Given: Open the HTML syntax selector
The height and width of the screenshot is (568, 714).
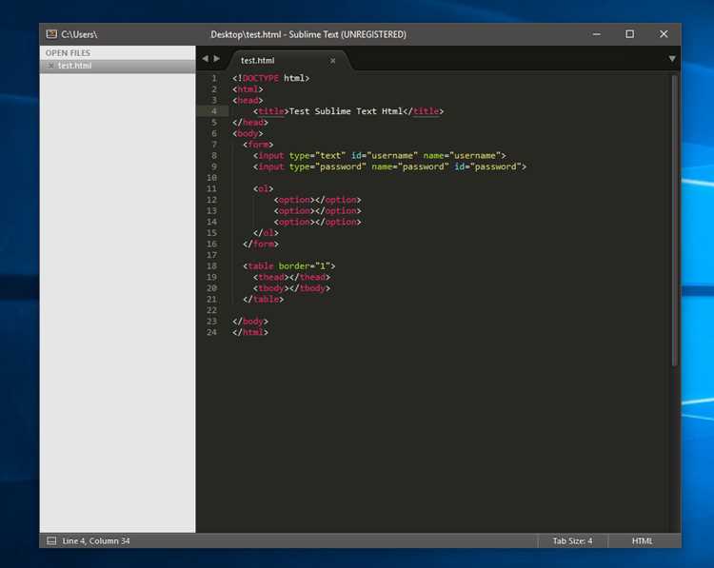Looking at the screenshot, I should point(642,540).
